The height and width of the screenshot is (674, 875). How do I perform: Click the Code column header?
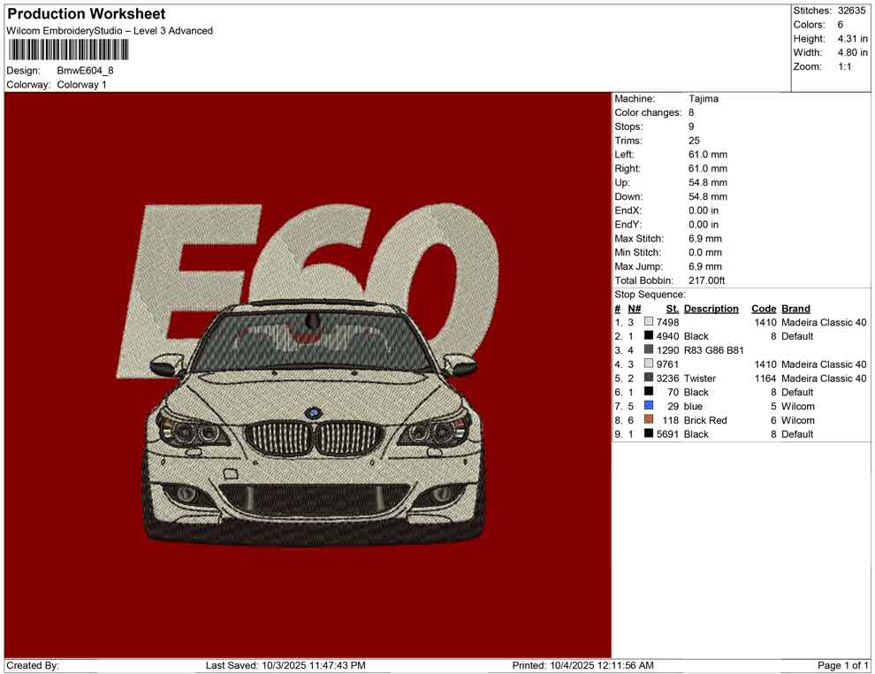coord(763,309)
